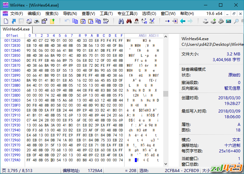244x174 pixels.
Task: Click the Open disk icon
Action: tap(206, 21)
